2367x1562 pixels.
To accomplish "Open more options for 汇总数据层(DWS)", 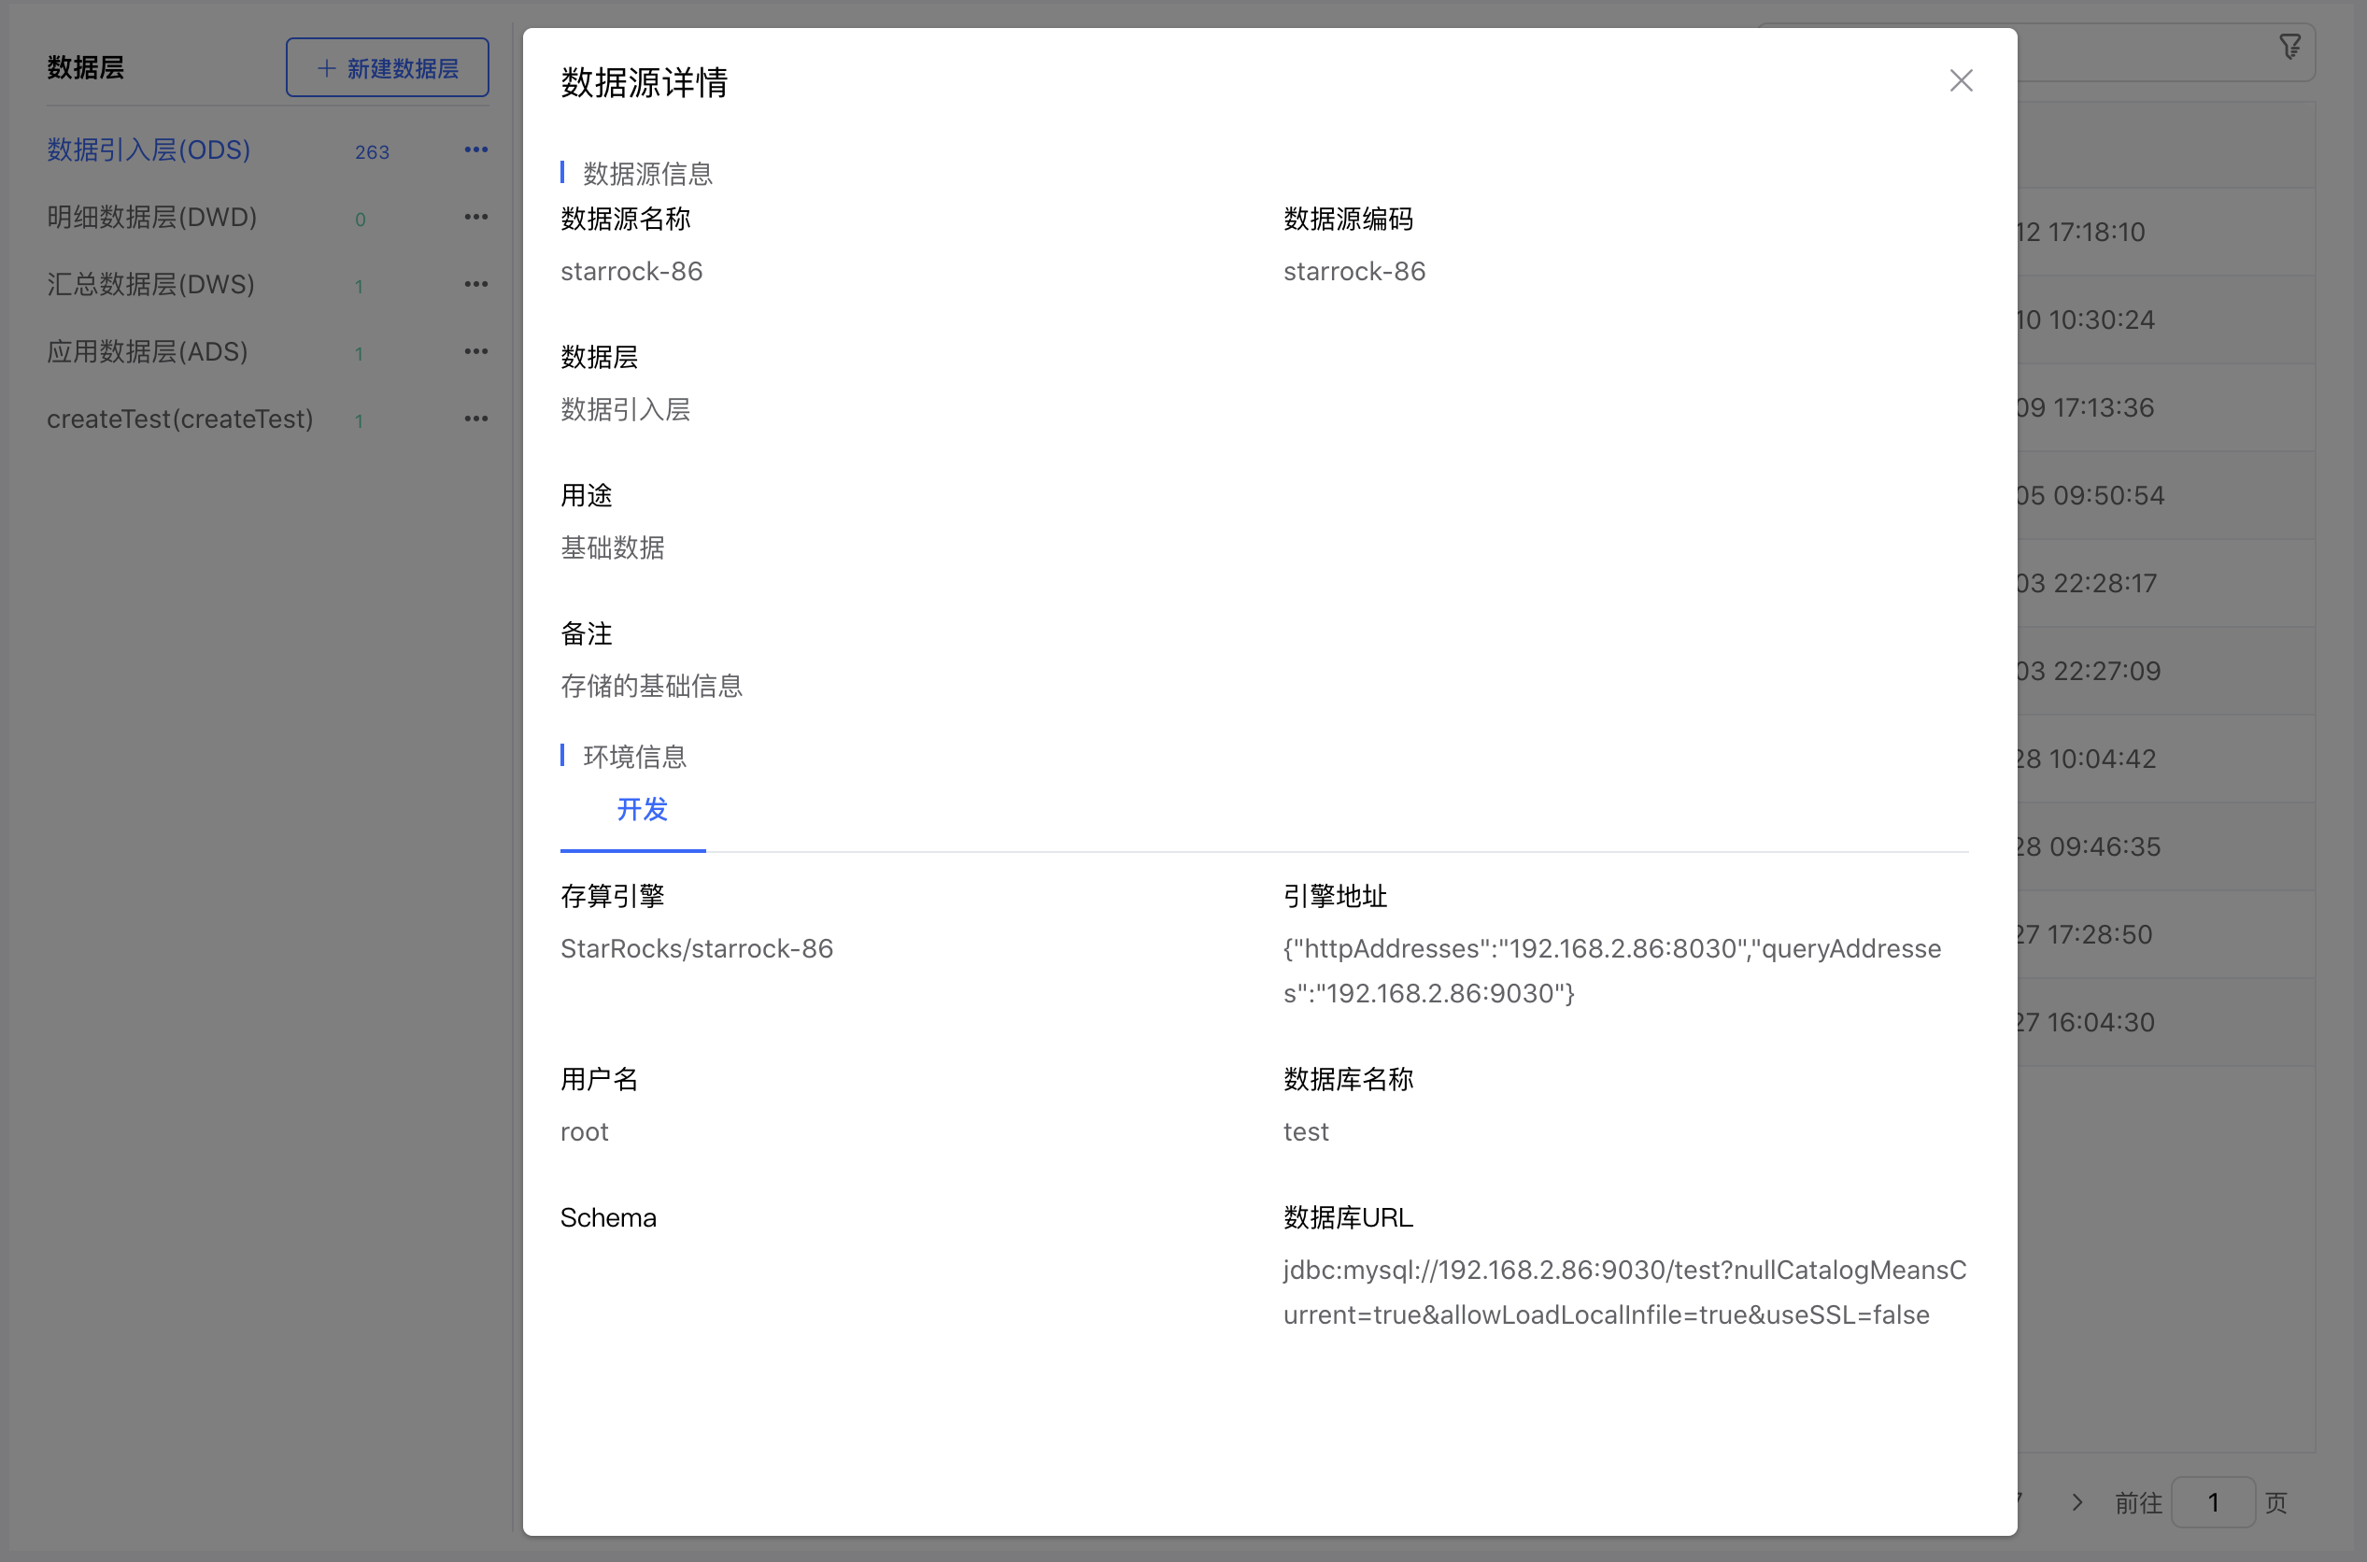I will click(476, 284).
